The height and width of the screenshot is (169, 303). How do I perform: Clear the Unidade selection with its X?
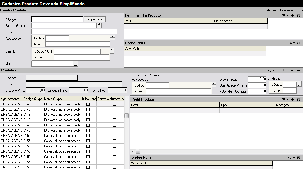pyautogui.click(x=299, y=82)
